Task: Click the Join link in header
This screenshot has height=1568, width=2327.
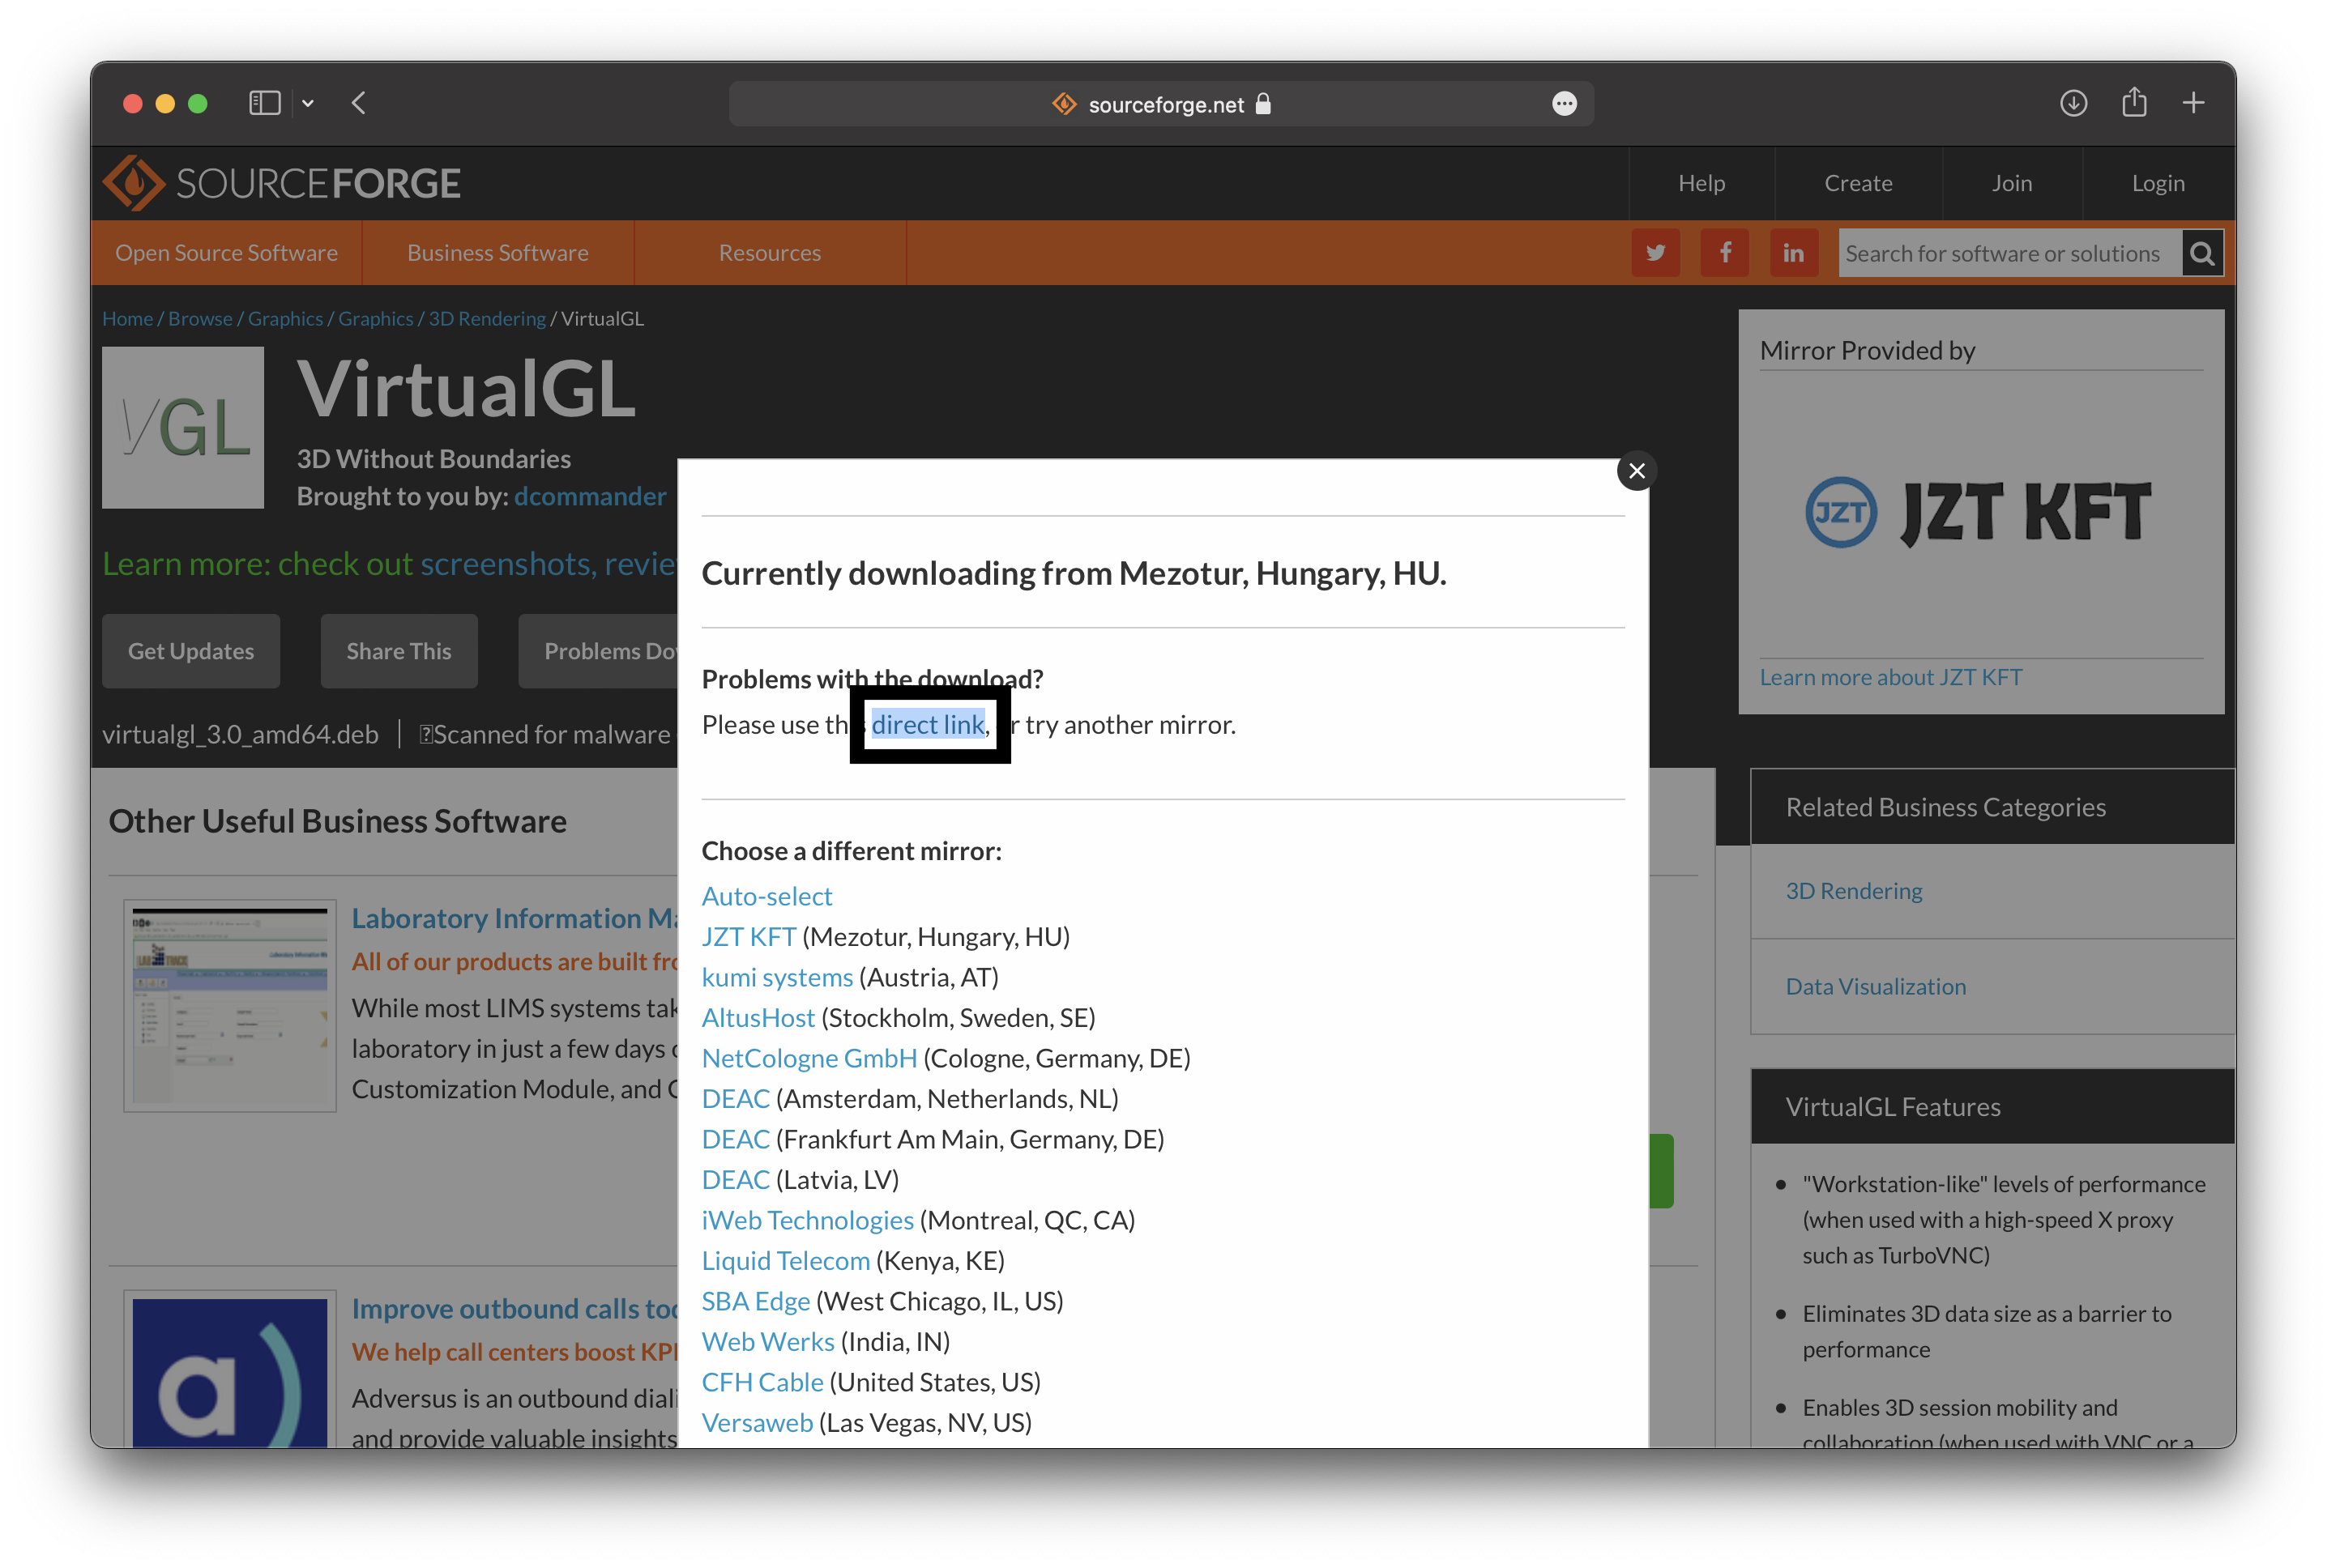Action: pyautogui.click(x=2011, y=183)
